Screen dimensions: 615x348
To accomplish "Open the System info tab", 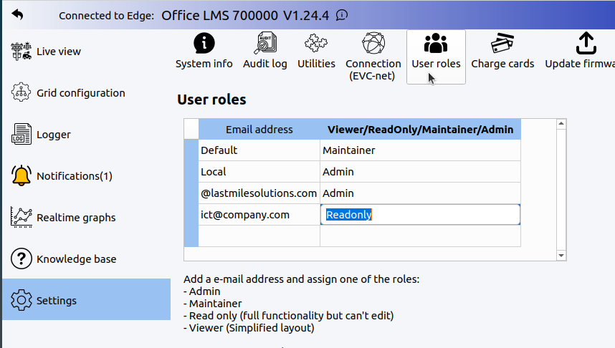I will 204,52.
